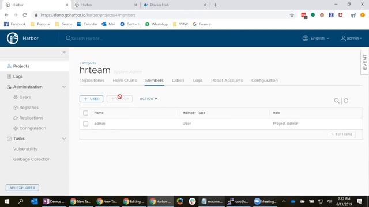
Task: Reload the page with browser refresh icon
Action: 25,15
